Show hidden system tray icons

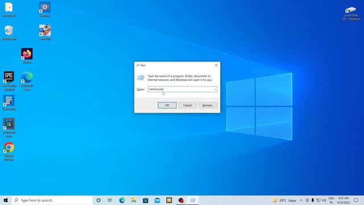301,200
